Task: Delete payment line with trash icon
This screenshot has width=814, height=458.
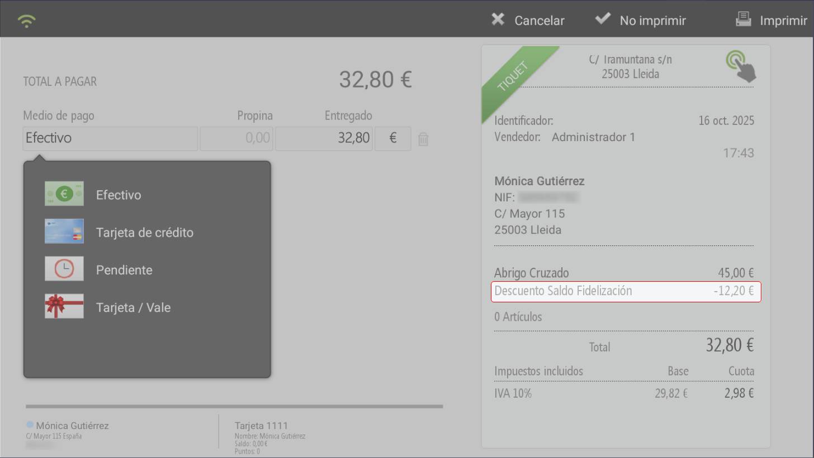Action: click(423, 139)
